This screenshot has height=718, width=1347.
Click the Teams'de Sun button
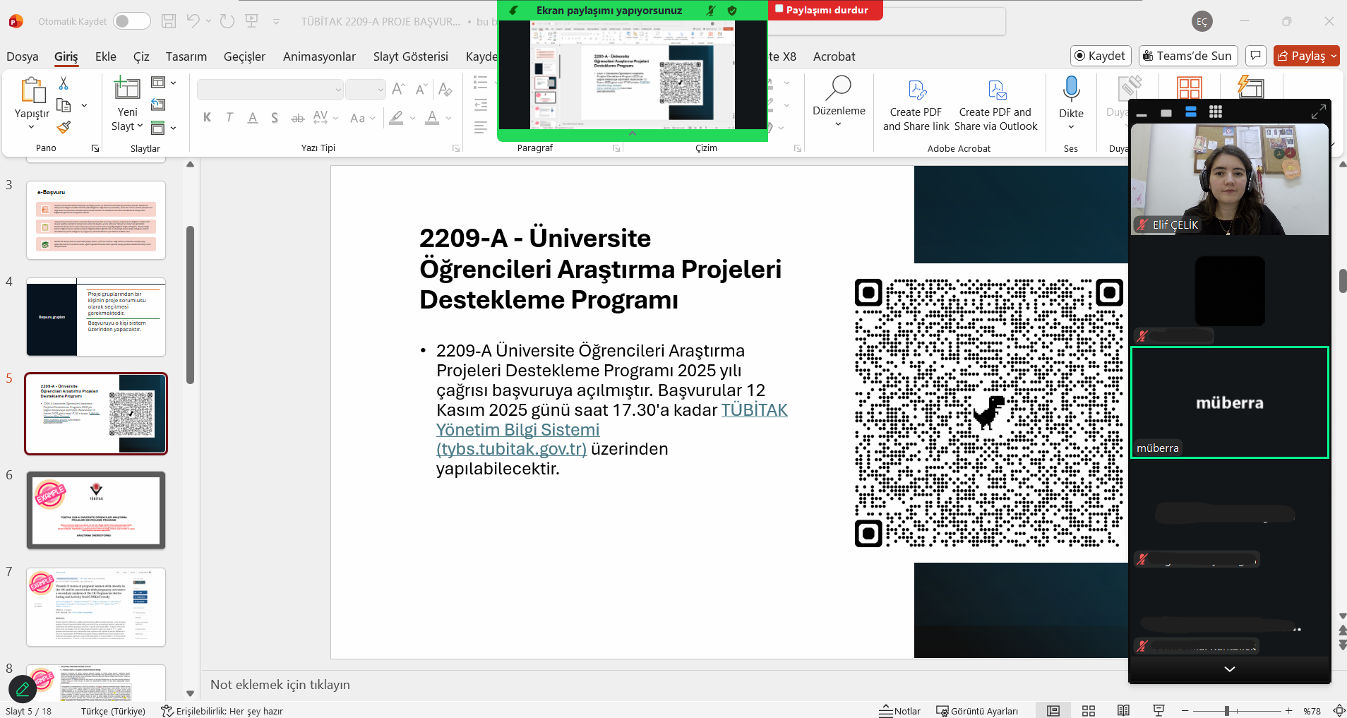click(1187, 56)
